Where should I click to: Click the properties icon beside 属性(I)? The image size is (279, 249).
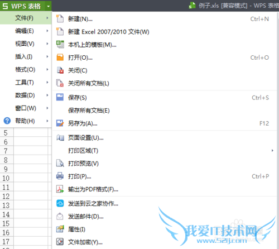60,229
